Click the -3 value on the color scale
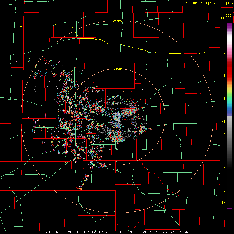 pyautogui.click(x=223, y=145)
